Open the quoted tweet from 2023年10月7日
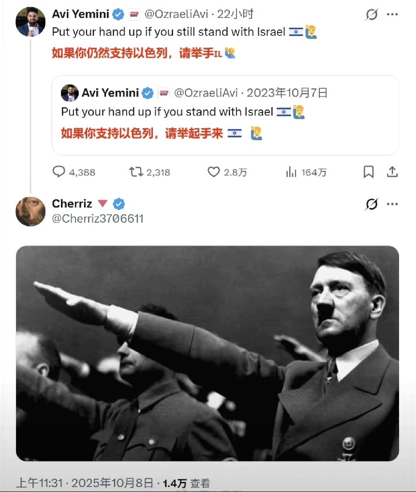The width and height of the screenshot is (416, 492). click(x=225, y=115)
